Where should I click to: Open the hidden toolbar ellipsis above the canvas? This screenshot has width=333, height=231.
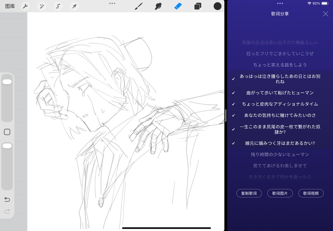click(x=112, y=3)
